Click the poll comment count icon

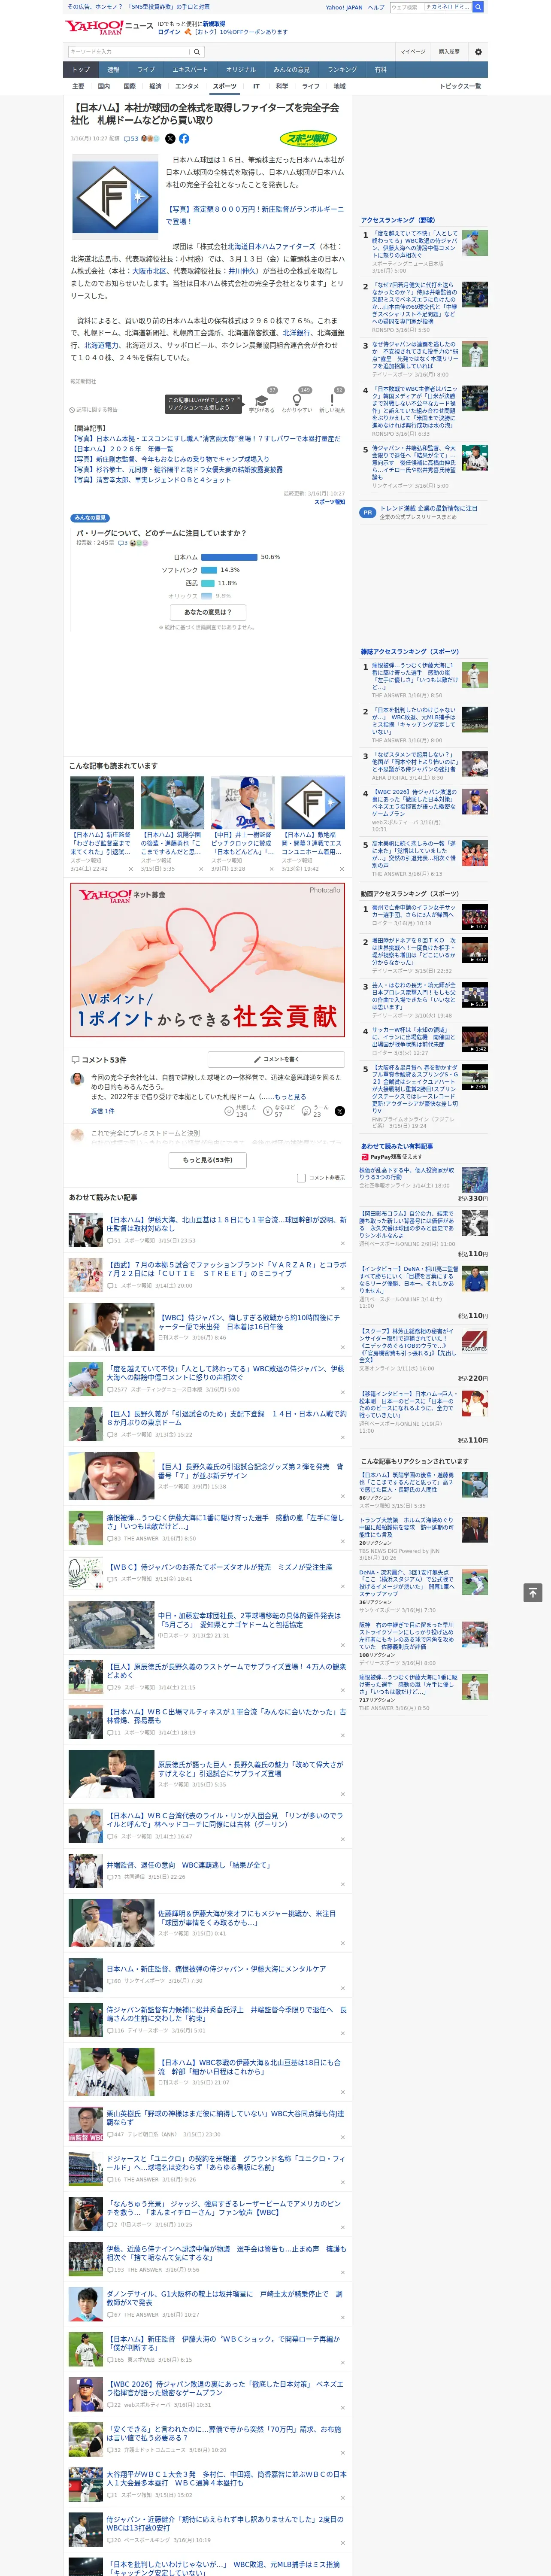(x=124, y=543)
